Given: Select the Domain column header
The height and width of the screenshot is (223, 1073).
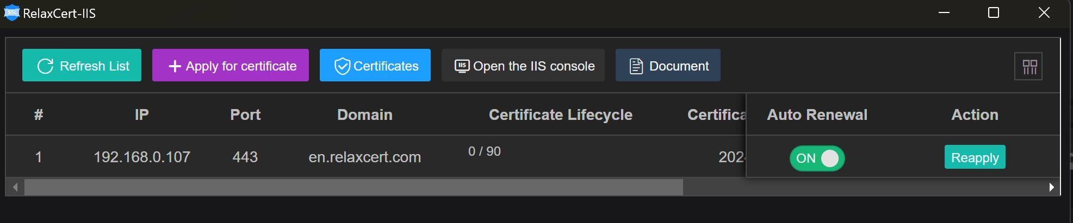Looking at the screenshot, I should click(365, 114).
